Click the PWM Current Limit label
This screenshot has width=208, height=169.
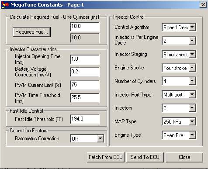(x=38, y=85)
